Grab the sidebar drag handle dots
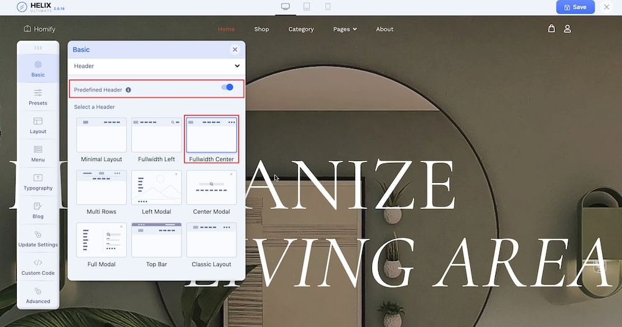 coord(38,48)
